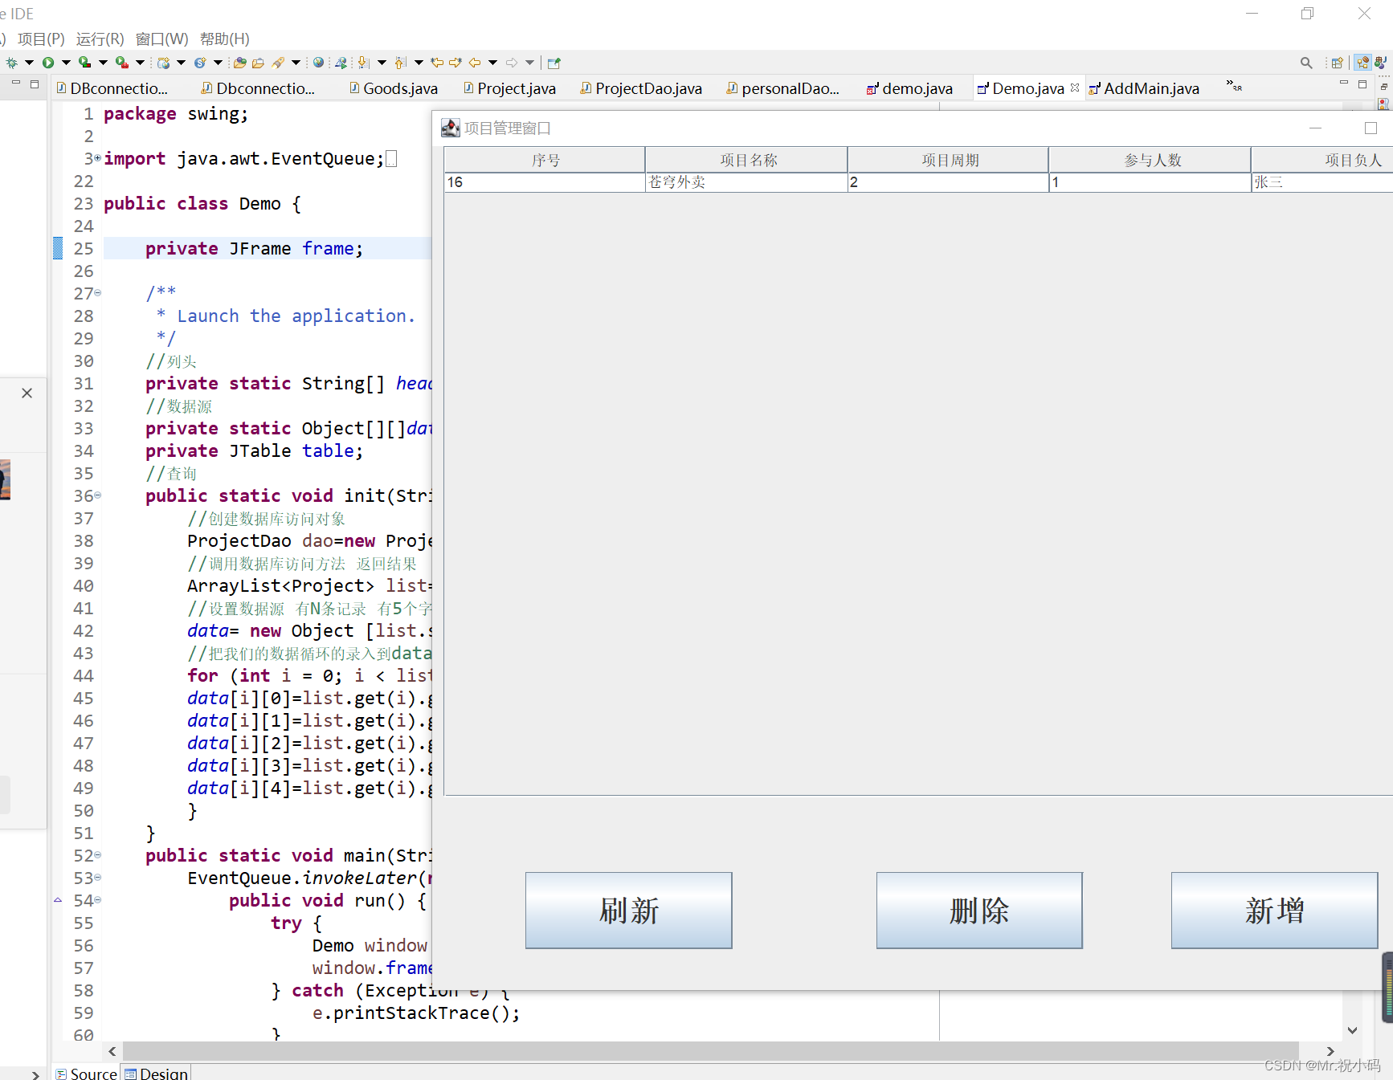The width and height of the screenshot is (1393, 1080).
Task: Open the Run dropdown arrow
Action: point(66,63)
